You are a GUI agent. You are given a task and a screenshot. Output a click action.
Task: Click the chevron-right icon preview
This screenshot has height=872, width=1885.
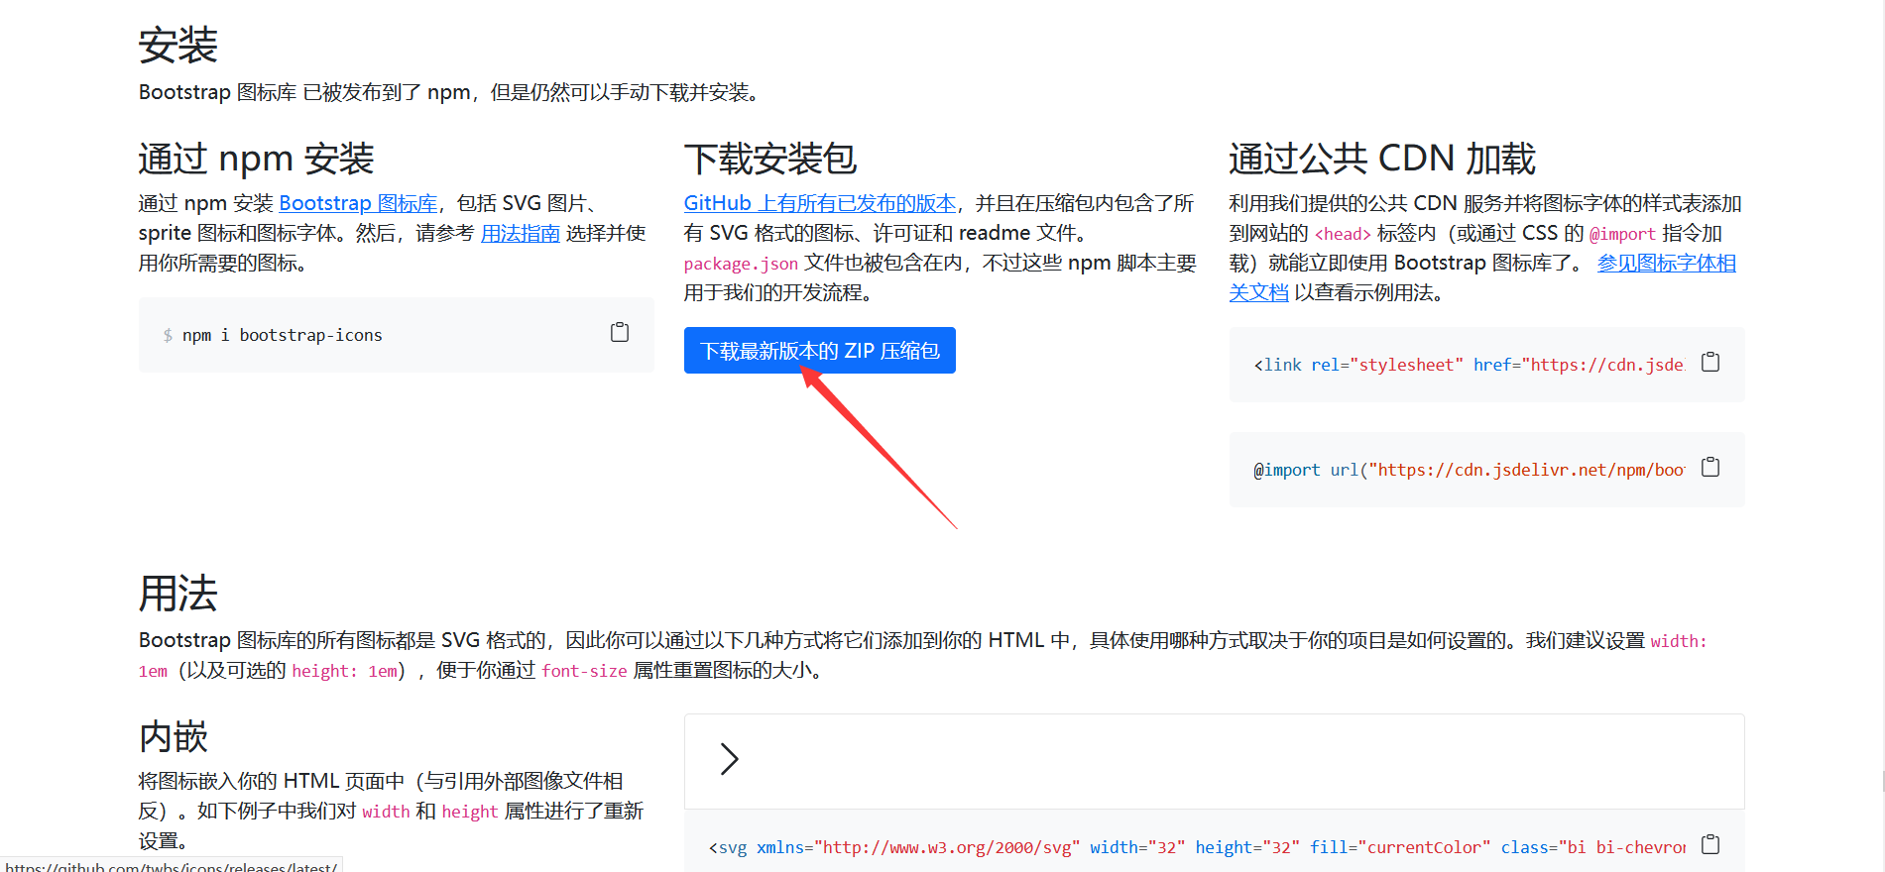pyautogui.click(x=730, y=759)
